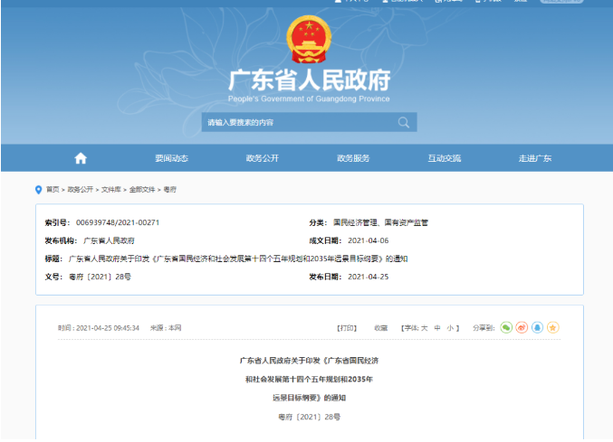Screen dimensions: 613x442
Task: Select 发布日期 value 2021-04-25
Action: click(x=369, y=277)
